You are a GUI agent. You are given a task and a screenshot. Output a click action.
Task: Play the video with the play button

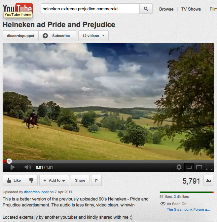(13, 167)
